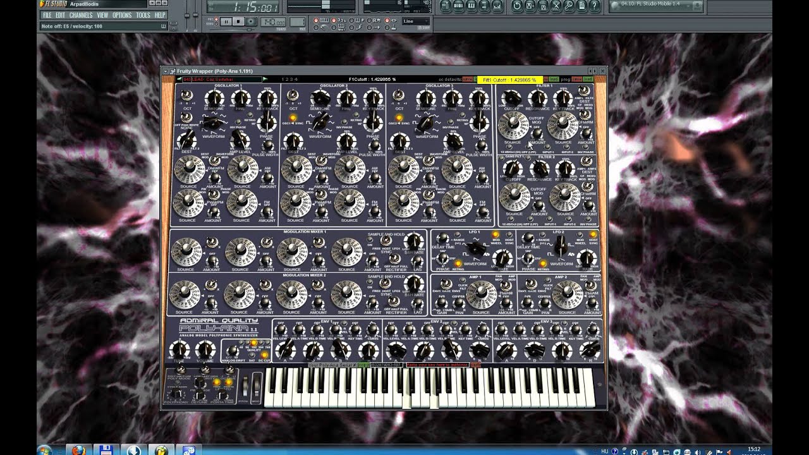Click the transport stop button
This screenshot has width=809, height=455.
pos(238,21)
